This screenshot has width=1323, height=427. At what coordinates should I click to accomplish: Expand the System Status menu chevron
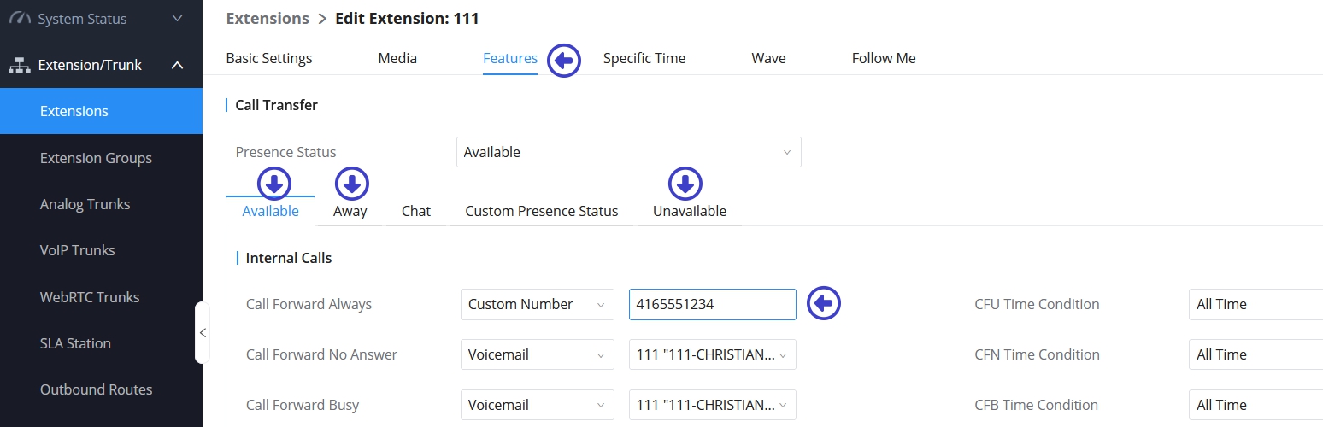(178, 19)
